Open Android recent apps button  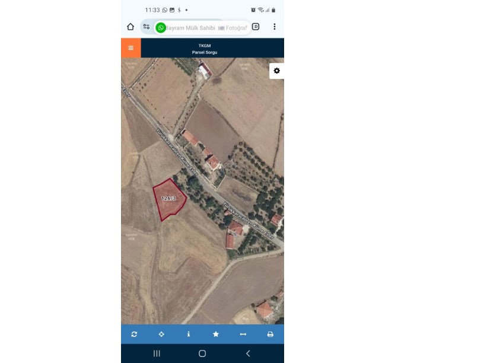157,354
